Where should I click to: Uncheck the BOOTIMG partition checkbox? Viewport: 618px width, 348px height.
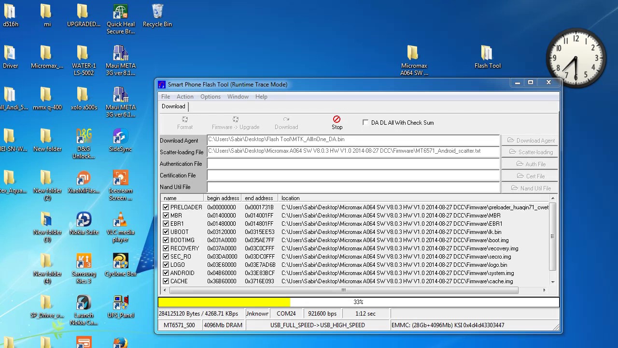tap(166, 240)
